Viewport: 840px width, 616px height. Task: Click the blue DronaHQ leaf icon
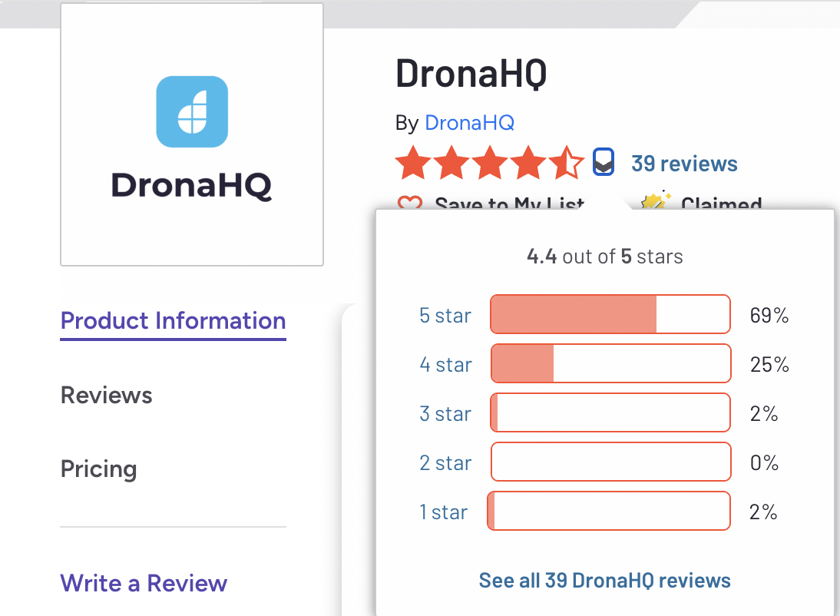click(192, 111)
